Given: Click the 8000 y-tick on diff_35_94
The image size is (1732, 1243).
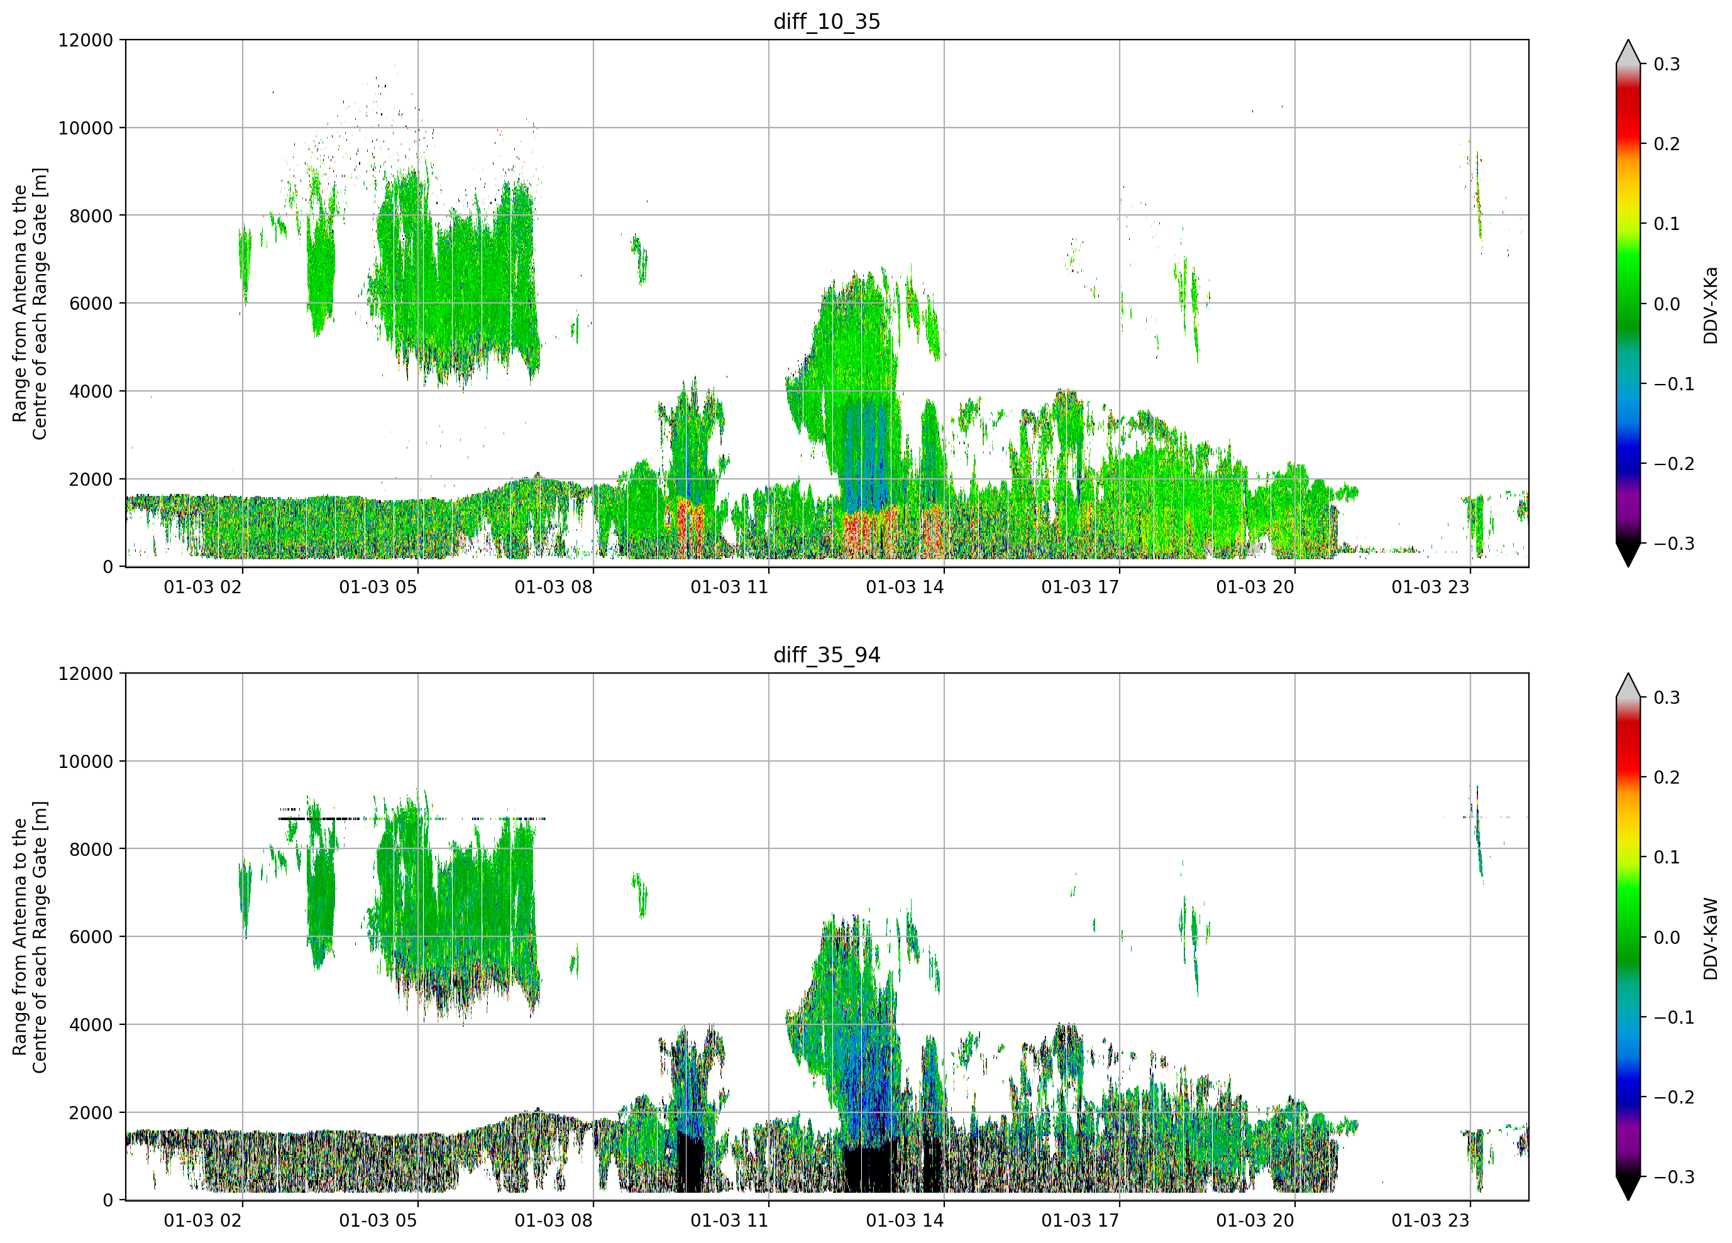Looking at the screenshot, I should [91, 849].
